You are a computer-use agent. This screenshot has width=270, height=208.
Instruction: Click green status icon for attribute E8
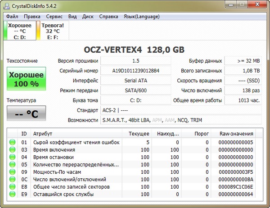[12, 187]
